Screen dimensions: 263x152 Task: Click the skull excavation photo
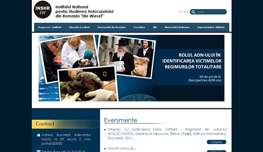tap(88, 84)
